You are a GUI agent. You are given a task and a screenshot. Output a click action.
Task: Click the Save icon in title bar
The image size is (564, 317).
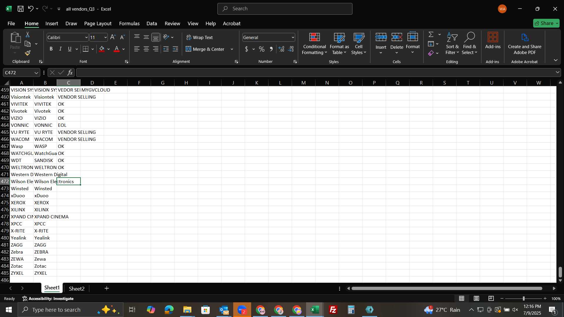pos(21,9)
